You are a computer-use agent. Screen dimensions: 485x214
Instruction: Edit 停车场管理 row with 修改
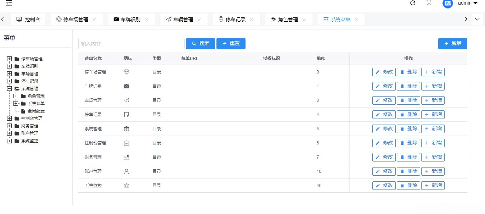coord(384,72)
